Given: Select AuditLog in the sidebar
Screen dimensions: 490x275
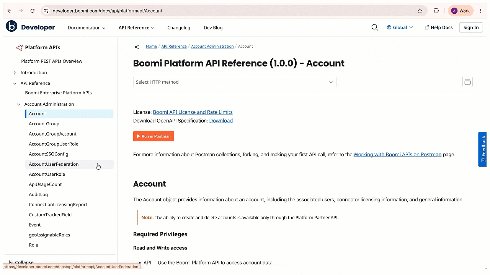Looking at the screenshot, I should click(x=38, y=194).
